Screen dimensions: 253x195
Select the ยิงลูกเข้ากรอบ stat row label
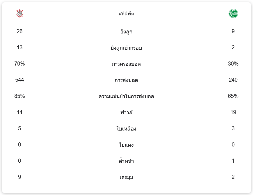click(x=126, y=48)
